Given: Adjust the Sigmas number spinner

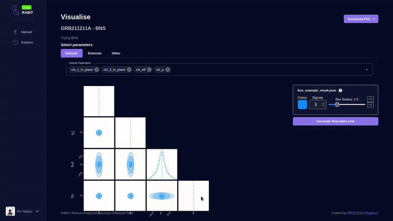Looking at the screenshot, I should click(x=323, y=105).
